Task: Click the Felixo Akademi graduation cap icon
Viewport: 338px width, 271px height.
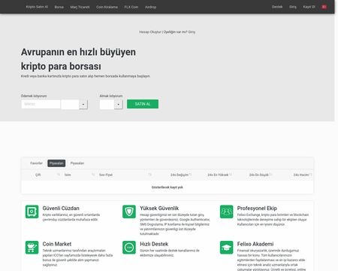Action: pyautogui.click(x=226, y=248)
